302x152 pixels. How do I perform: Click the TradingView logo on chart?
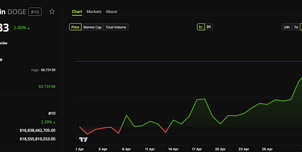coord(83,139)
